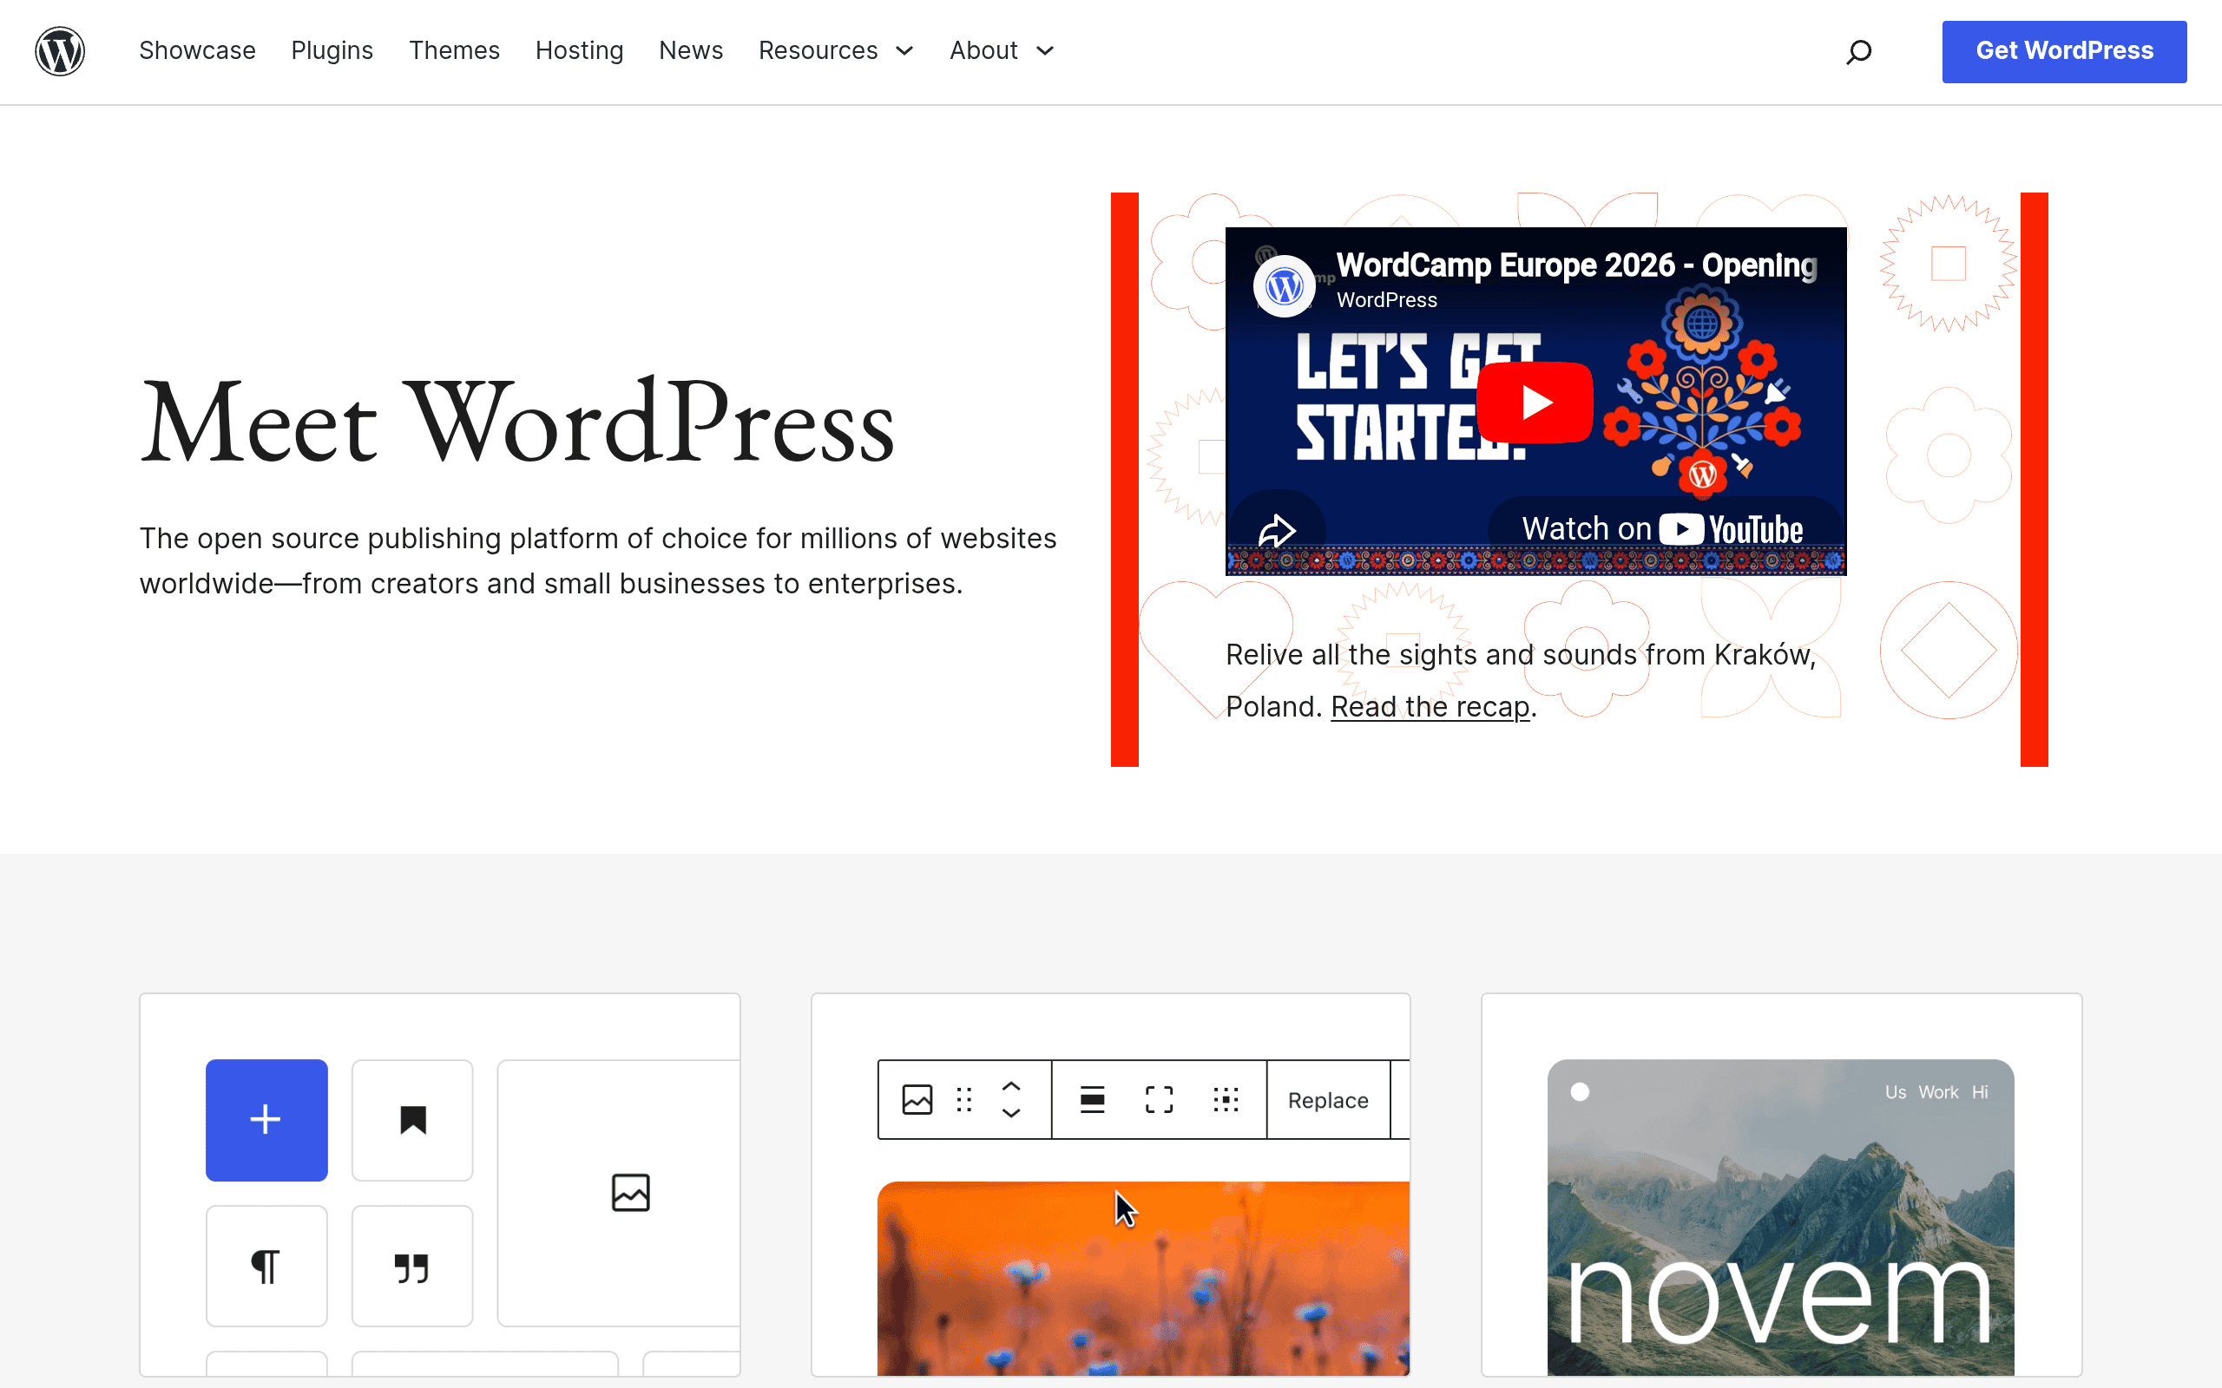The height and width of the screenshot is (1388, 2222).
Task: Go to the Plugins page
Action: click(x=332, y=50)
